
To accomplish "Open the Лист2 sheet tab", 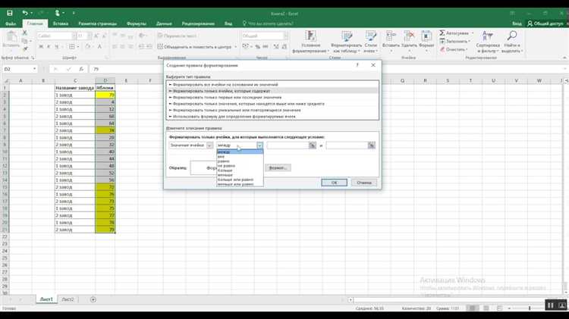I will tap(68, 299).
